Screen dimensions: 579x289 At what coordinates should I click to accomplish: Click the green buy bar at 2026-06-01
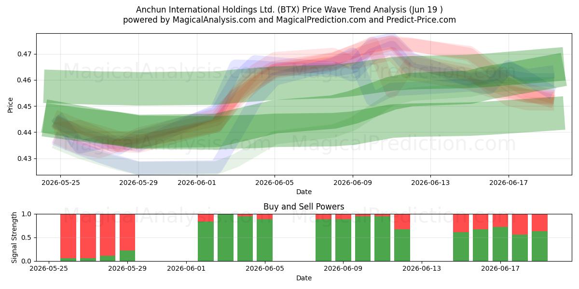[206, 241]
